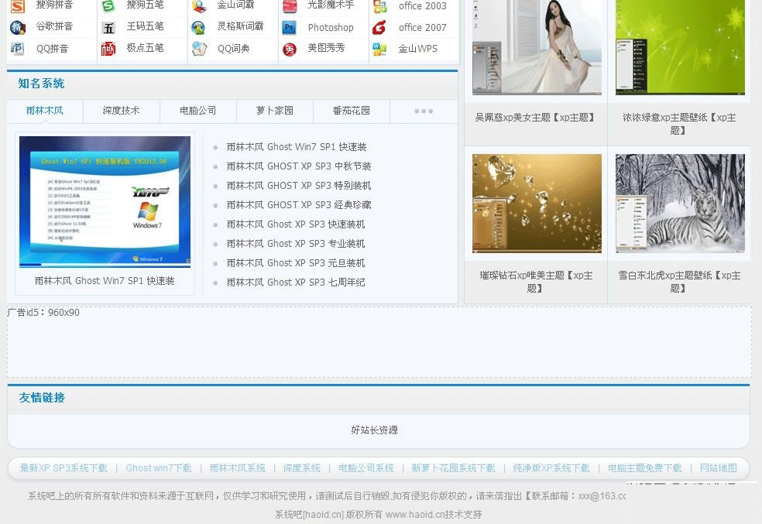Viewport: 762px width, 524px height.
Task: Open the 搜狗拼音 text link
Action: (x=54, y=5)
